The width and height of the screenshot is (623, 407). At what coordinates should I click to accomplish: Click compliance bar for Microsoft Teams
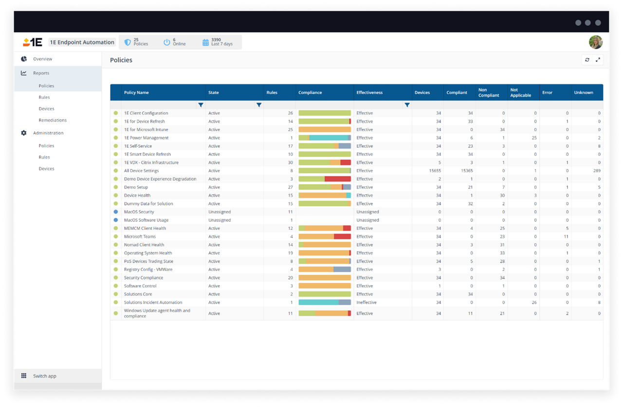pyautogui.click(x=325, y=236)
